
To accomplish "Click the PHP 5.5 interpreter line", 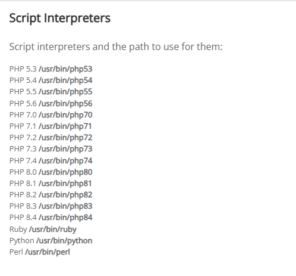I will [x=51, y=92].
